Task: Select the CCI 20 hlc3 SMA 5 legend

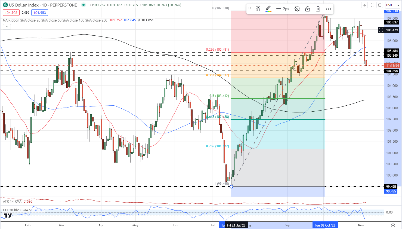Action: (x=17, y=210)
